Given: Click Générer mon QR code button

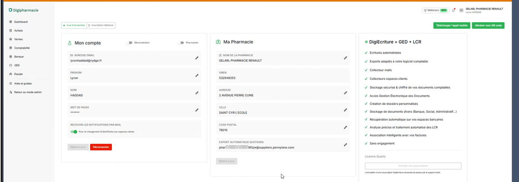Looking at the screenshot, I should pyautogui.click(x=488, y=25).
